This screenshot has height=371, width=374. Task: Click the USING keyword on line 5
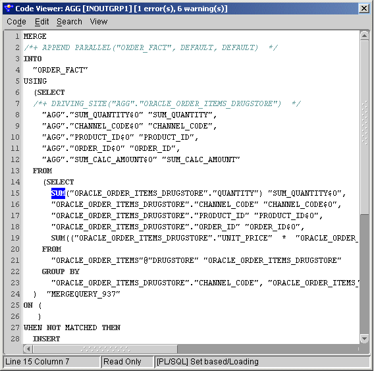coord(35,81)
